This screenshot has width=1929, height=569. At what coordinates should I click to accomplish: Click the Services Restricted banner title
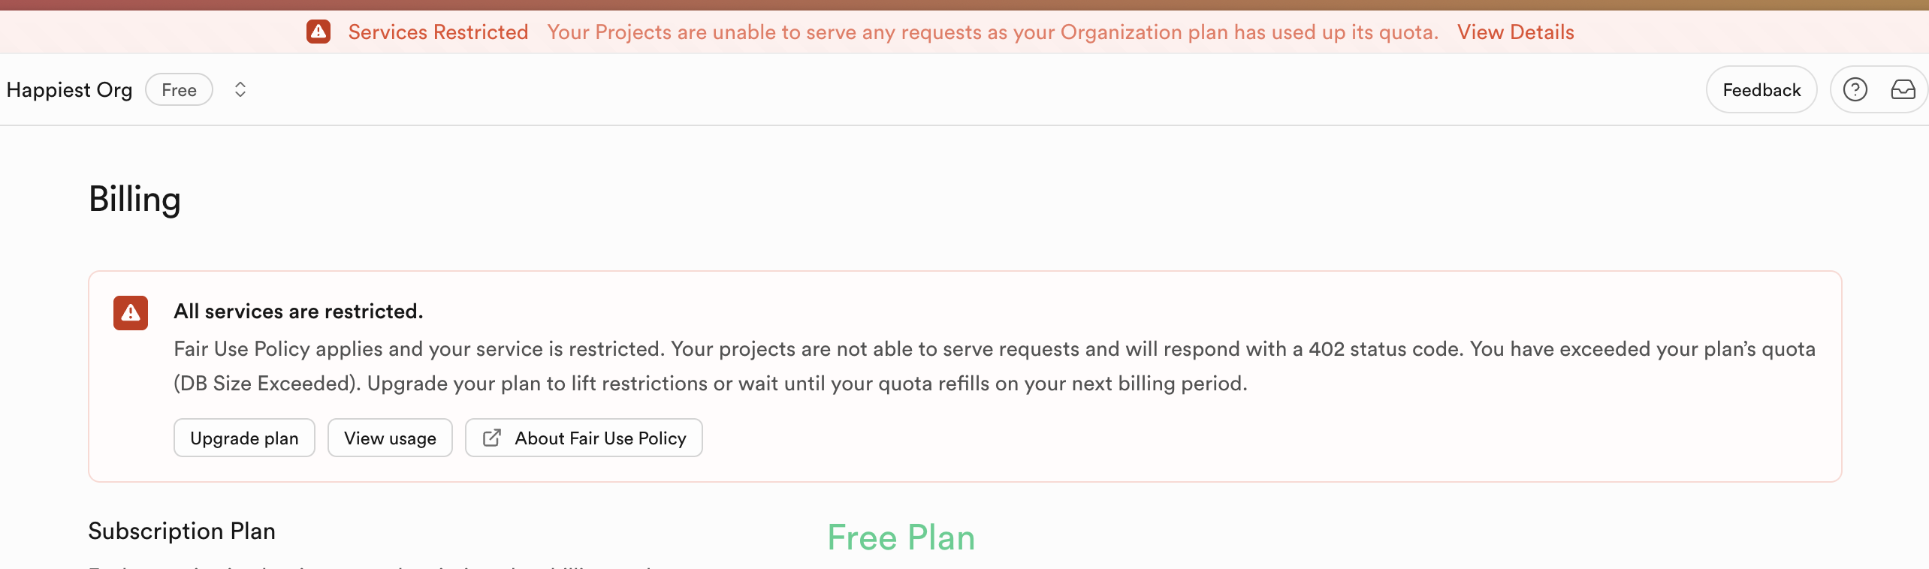point(438,32)
